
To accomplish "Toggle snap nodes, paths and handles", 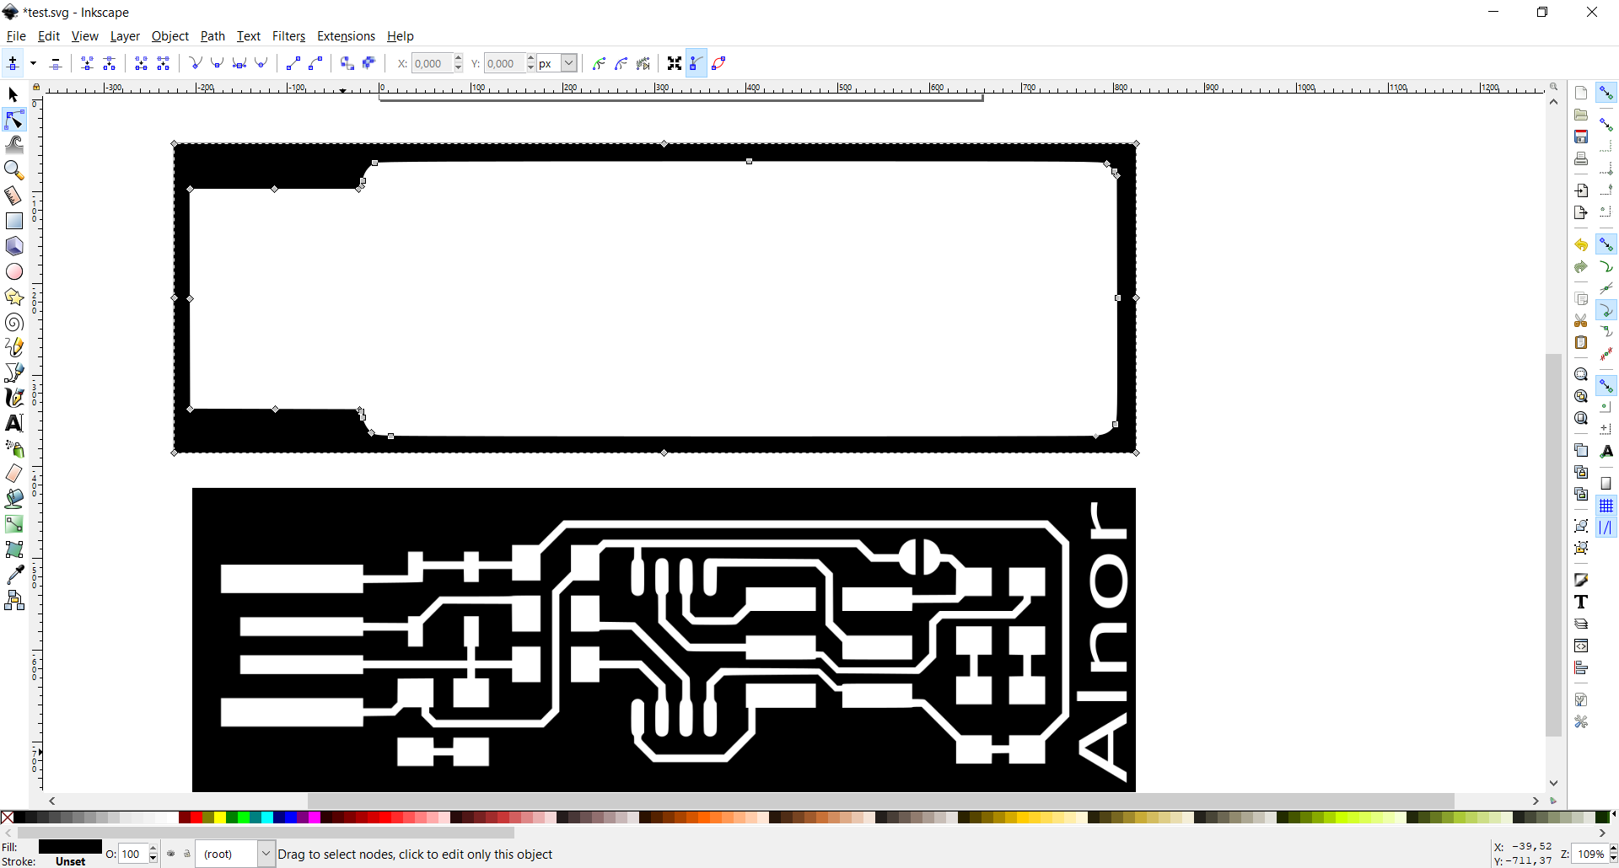I will point(1606,244).
